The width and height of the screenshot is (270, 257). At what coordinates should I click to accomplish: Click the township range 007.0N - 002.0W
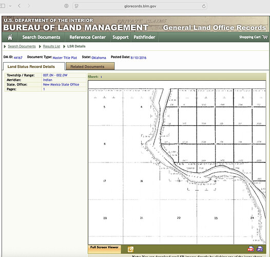pyautogui.click(x=55, y=75)
